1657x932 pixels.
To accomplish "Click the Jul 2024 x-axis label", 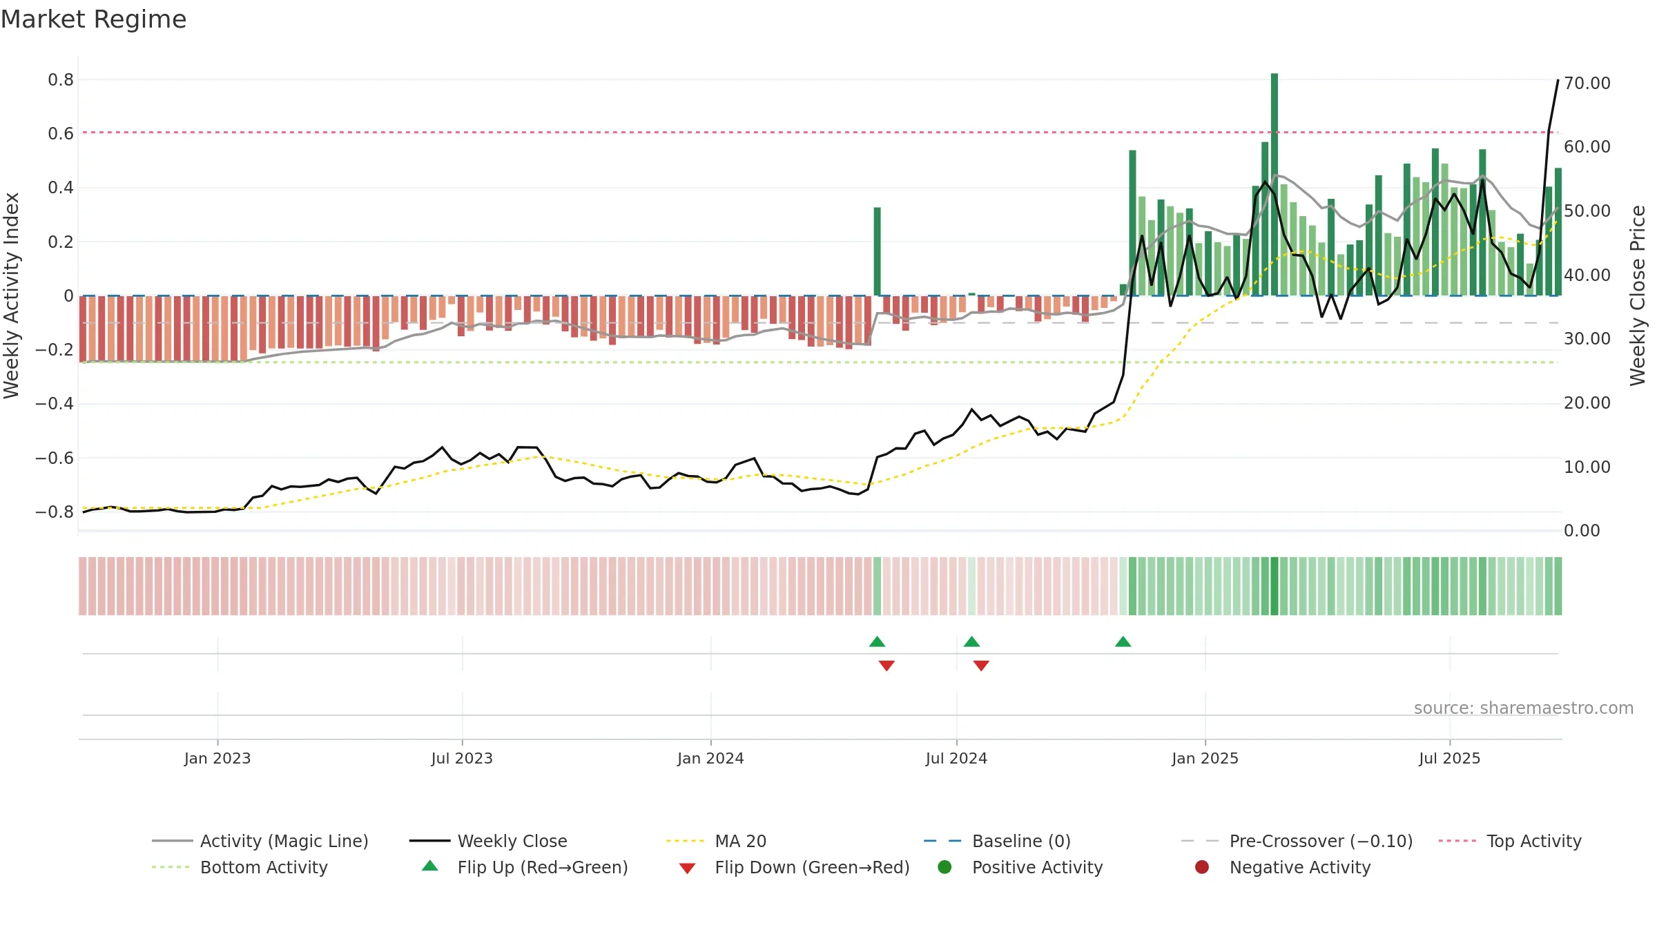I will 956,759.
